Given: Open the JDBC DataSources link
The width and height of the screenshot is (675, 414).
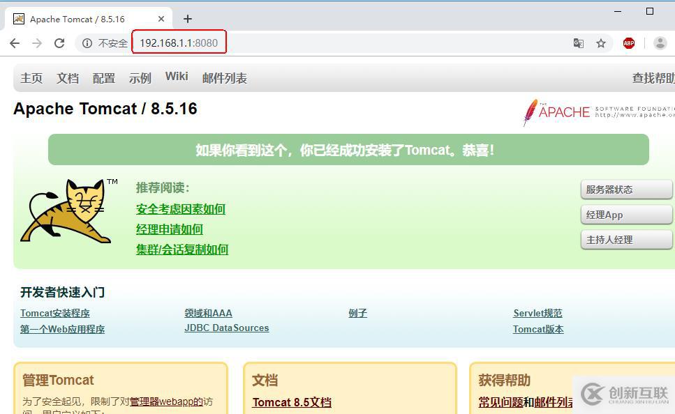Looking at the screenshot, I should [x=226, y=328].
